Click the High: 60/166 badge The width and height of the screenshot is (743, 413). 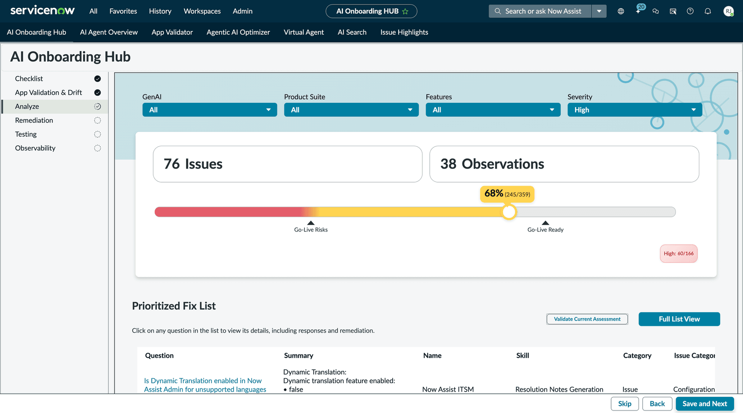678,254
